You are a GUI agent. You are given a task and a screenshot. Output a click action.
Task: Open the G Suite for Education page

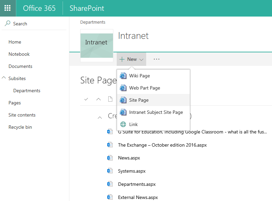click(x=192, y=132)
